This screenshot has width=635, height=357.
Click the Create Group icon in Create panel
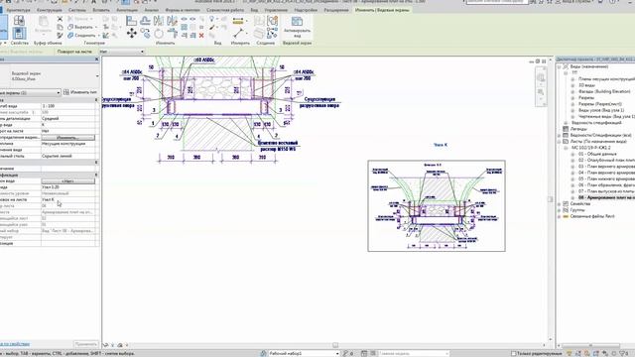click(273, 20)
